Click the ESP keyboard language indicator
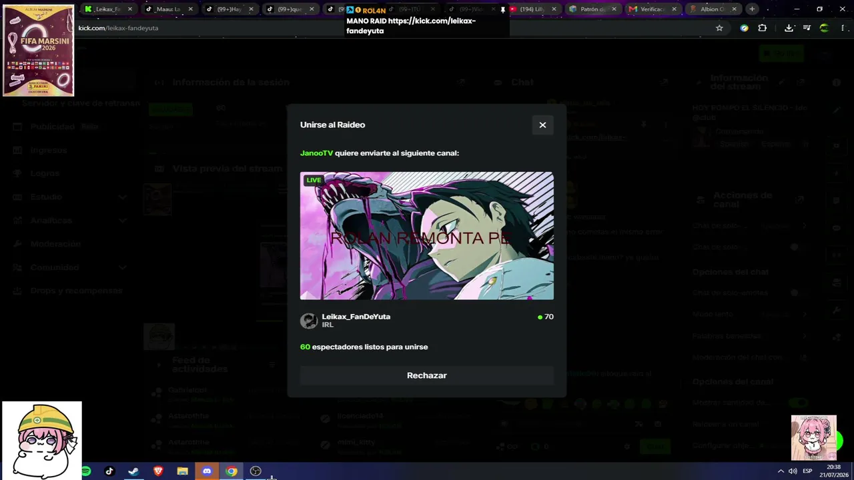The width and height of the screenshot is (854, 480). [807, 471]
